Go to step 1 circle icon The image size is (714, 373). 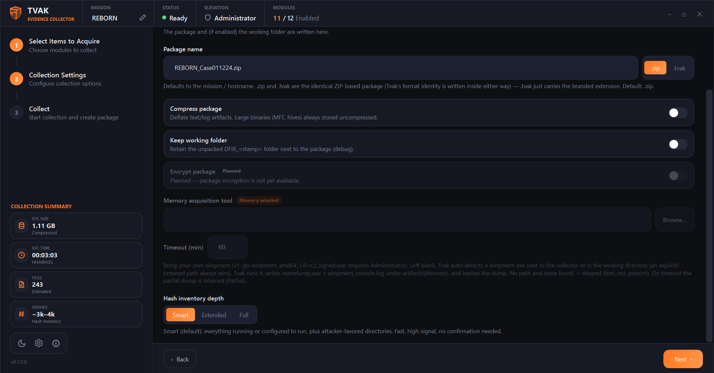point(16,45)
